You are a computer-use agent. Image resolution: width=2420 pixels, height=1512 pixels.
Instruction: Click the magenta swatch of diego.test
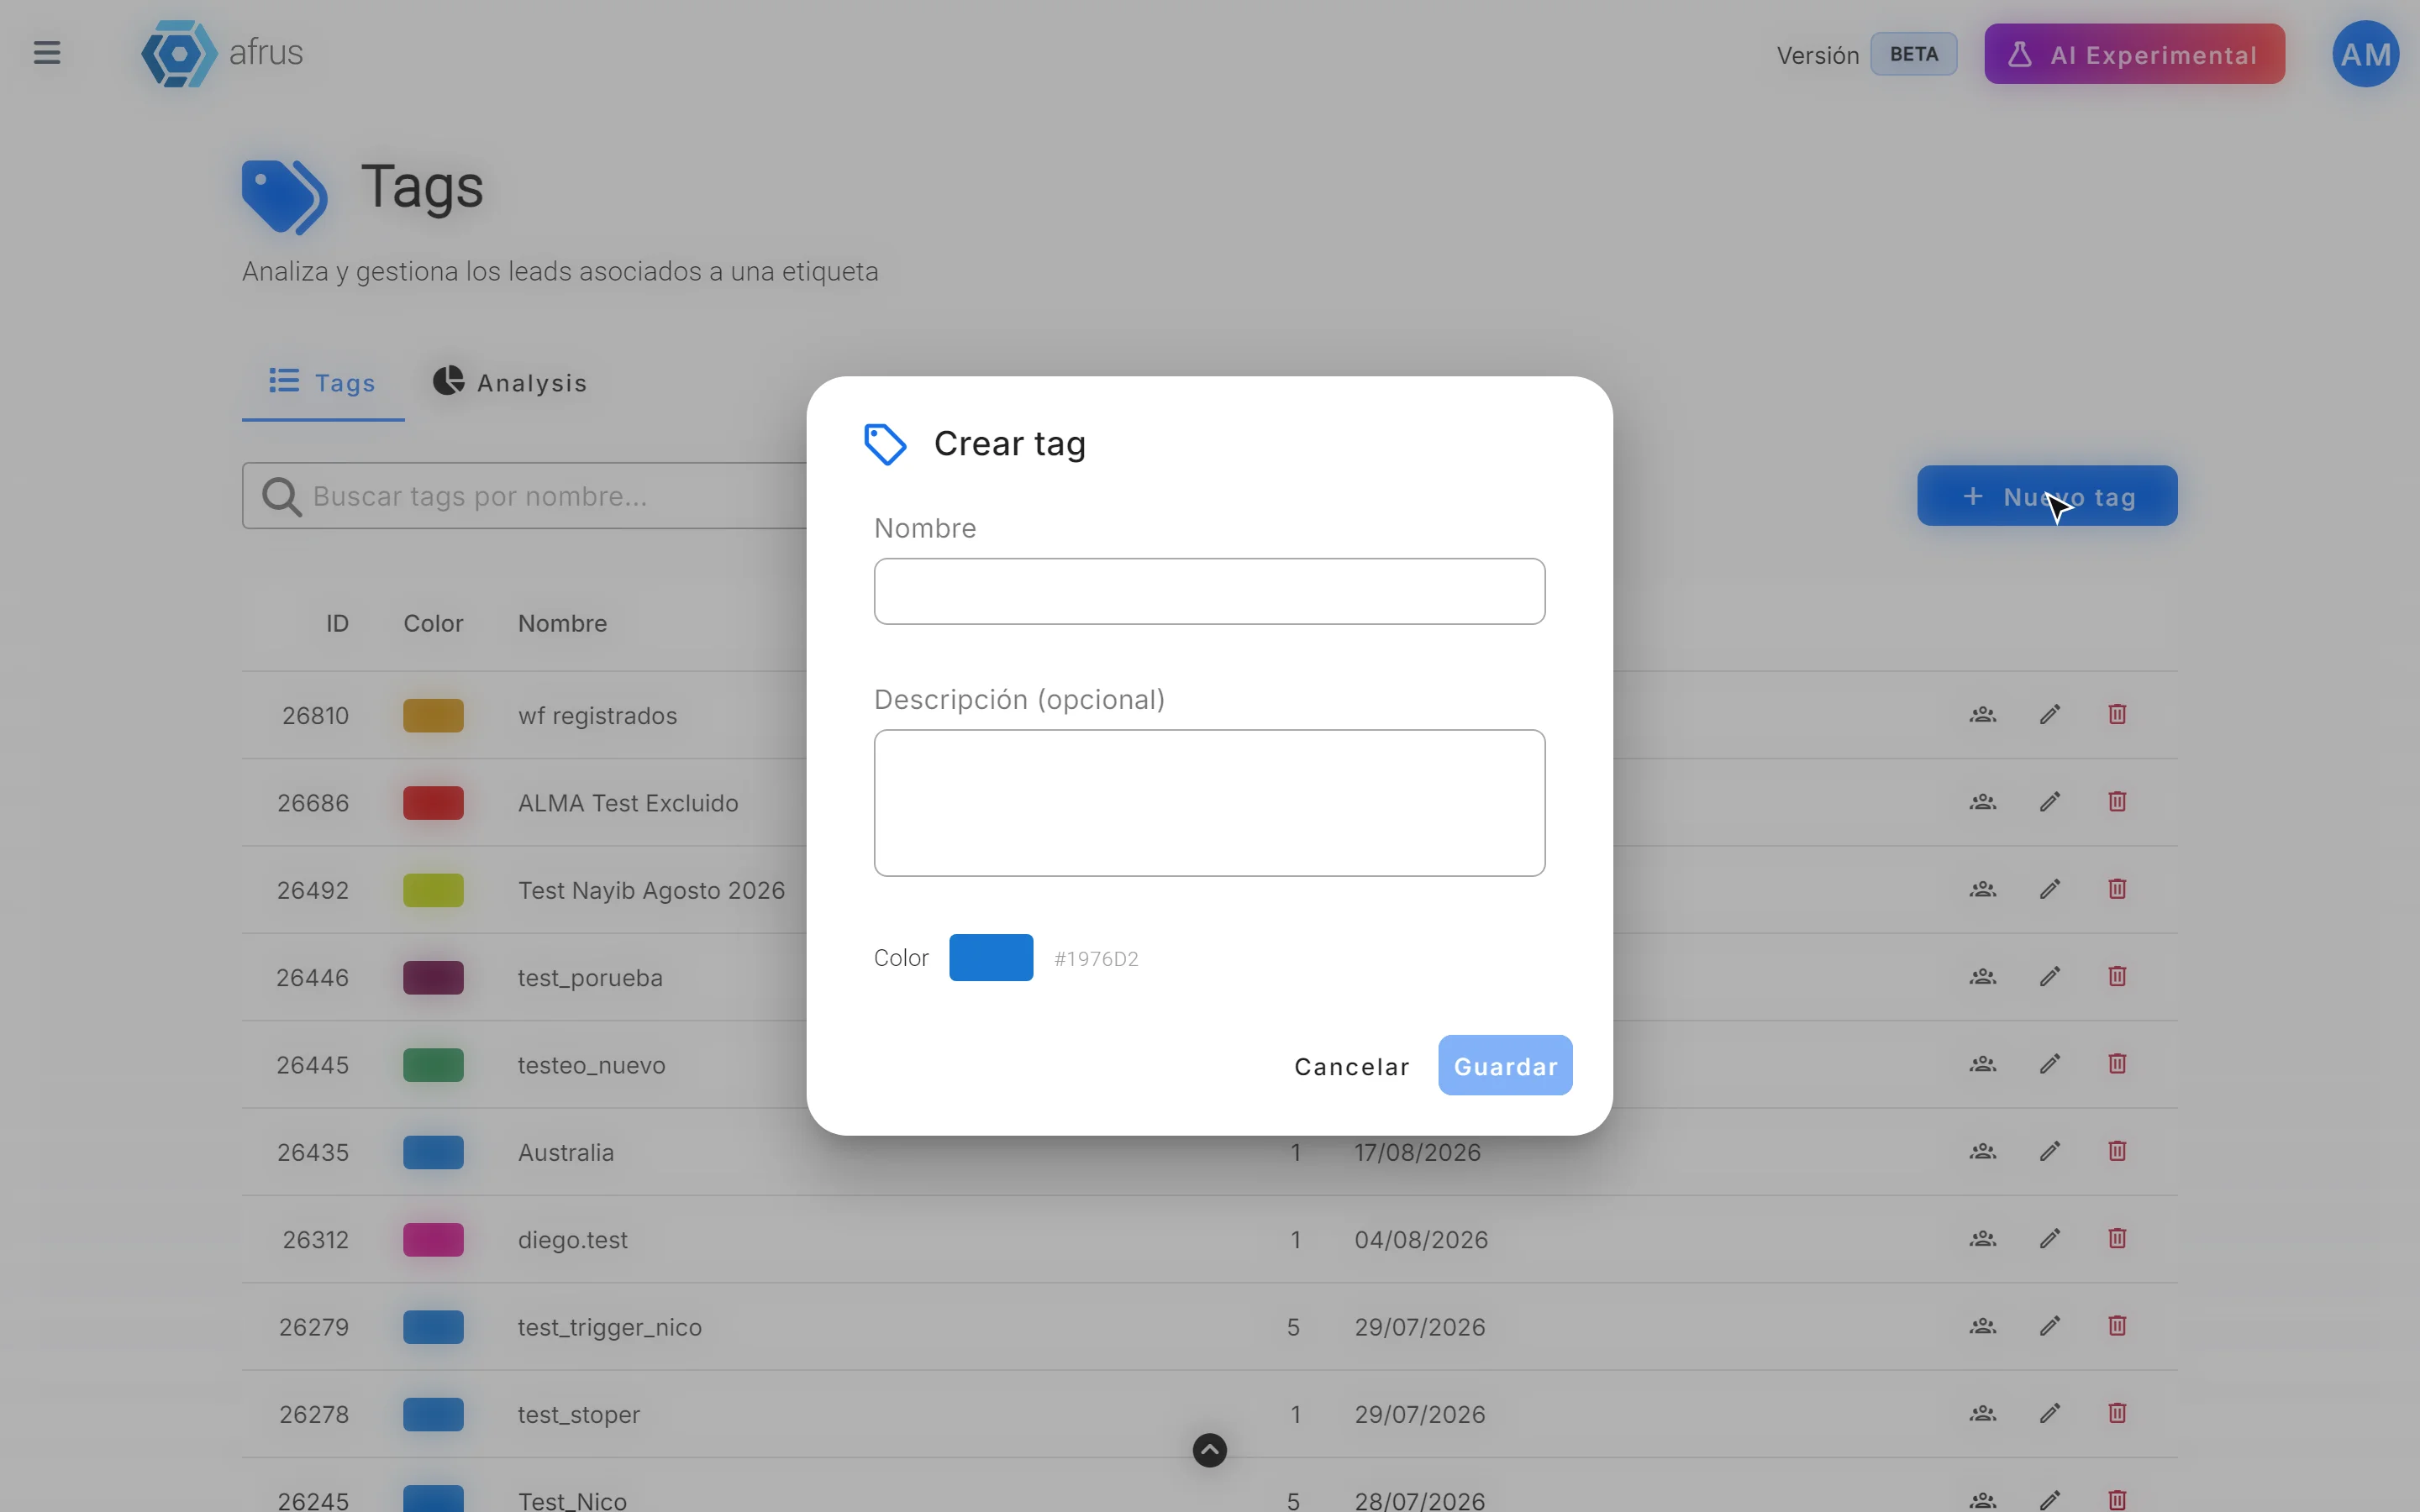click(433, 1239)
